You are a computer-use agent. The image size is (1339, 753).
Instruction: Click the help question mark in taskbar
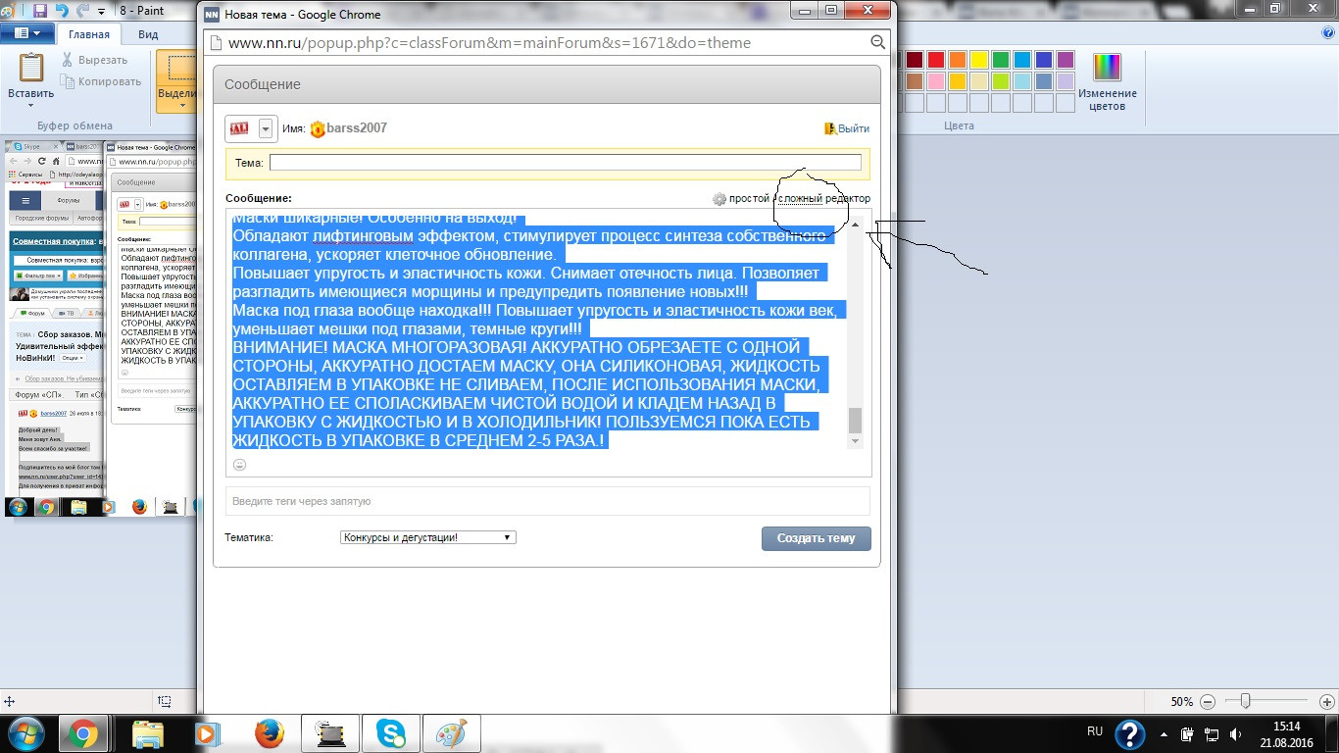point(1130,734)
